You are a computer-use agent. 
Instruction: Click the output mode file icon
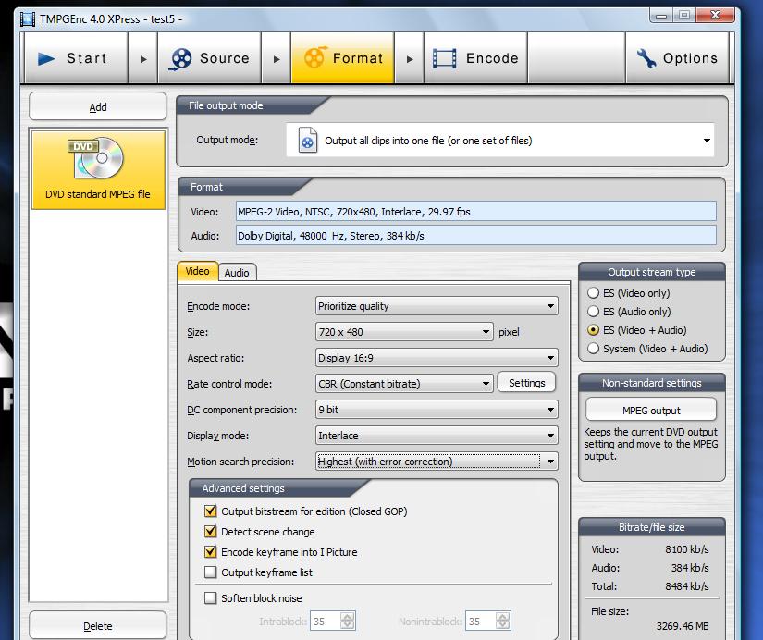(308, 141)
